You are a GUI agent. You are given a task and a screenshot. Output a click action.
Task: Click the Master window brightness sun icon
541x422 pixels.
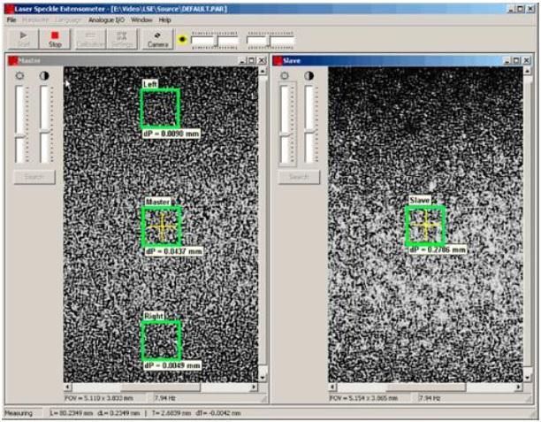[x=19, y=75]
